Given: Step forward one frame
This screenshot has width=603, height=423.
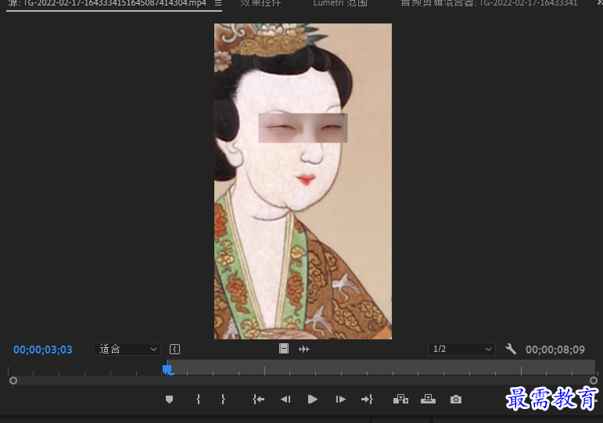Looking at the screenshot, I should tap(340, 400).
